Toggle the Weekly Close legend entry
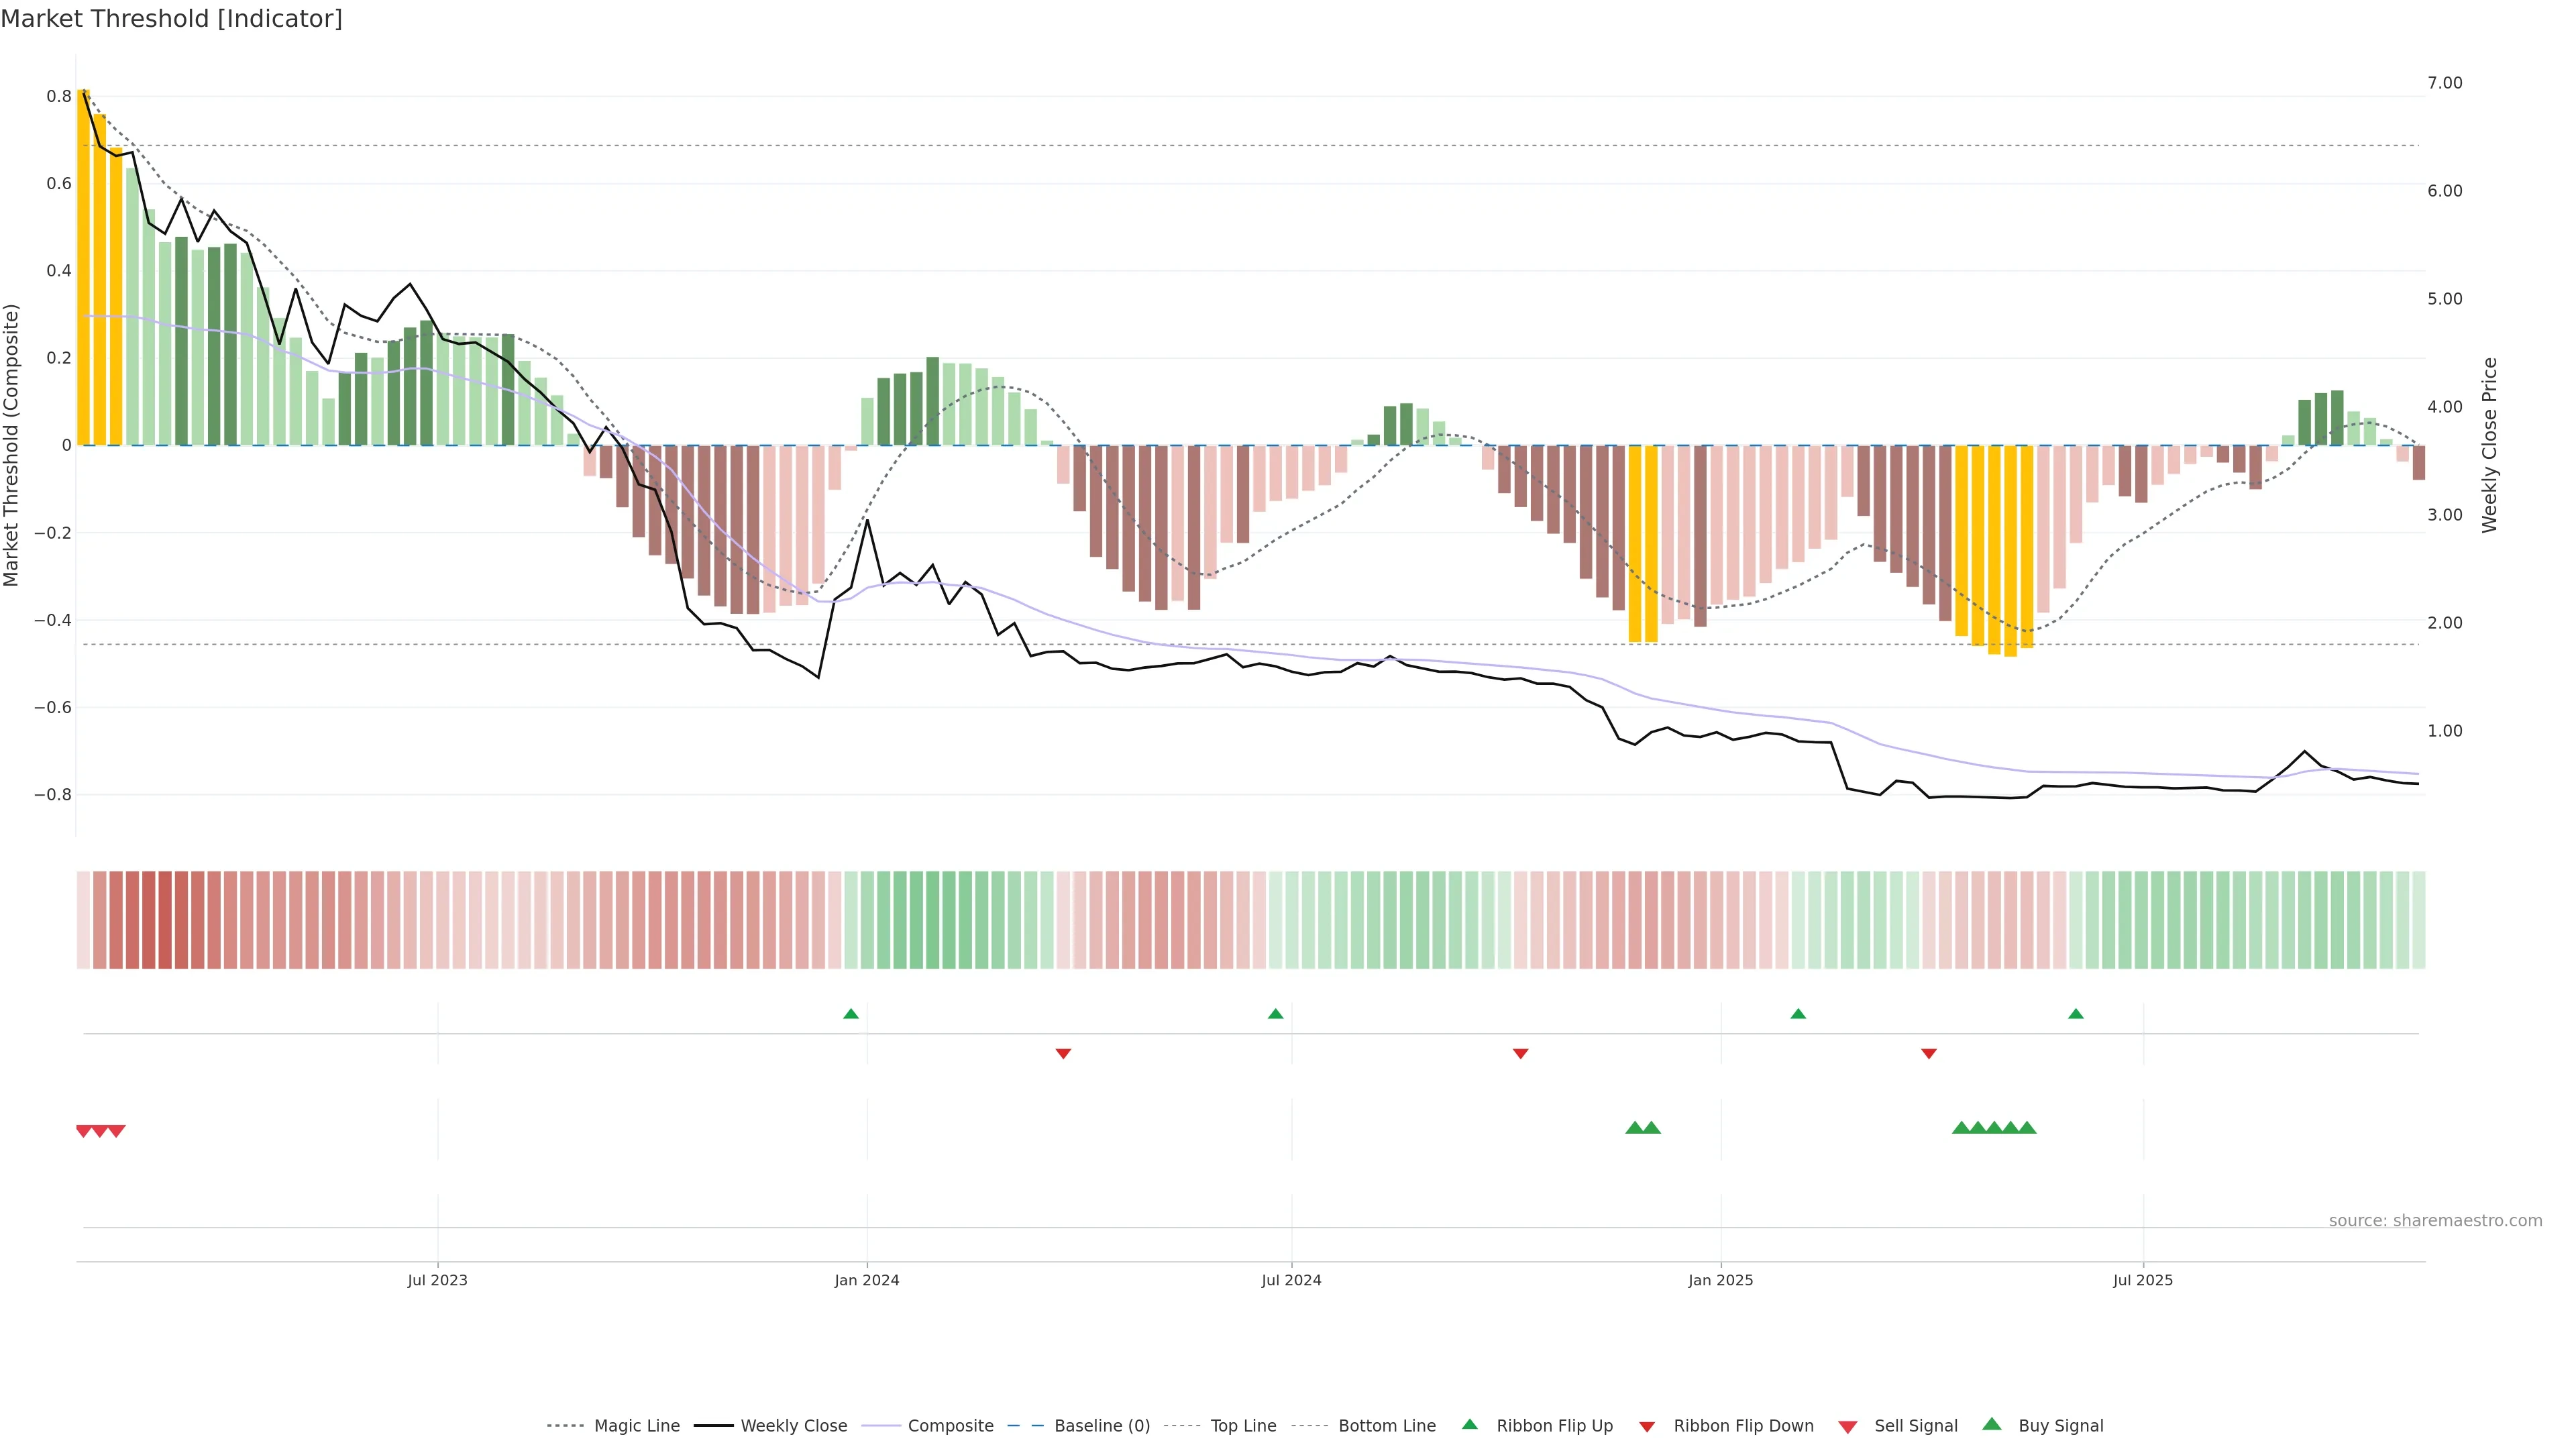 pos(793,1426)
